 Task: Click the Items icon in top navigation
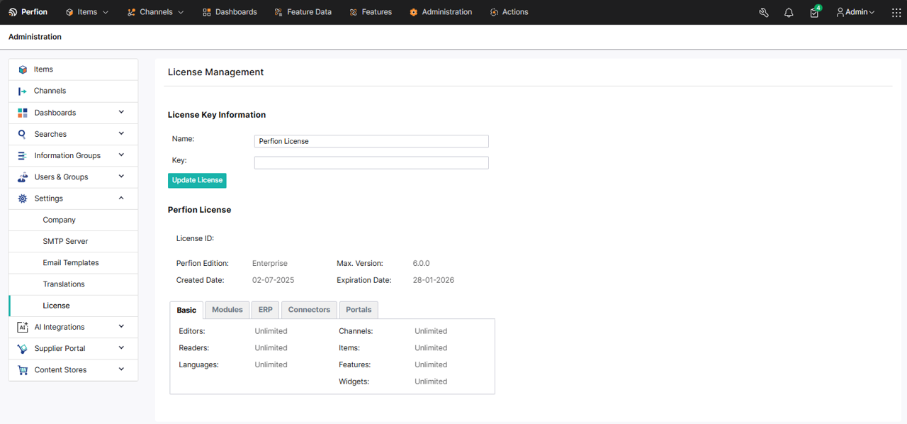[69, 12]
